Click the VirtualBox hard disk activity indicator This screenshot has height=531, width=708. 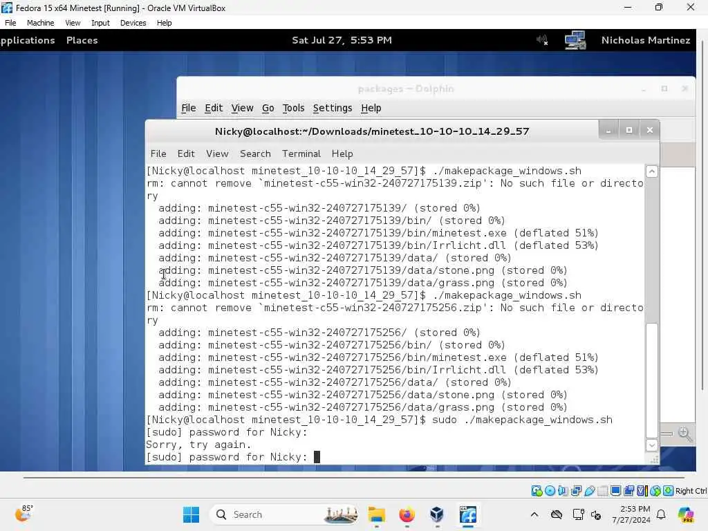click(537, 491)
